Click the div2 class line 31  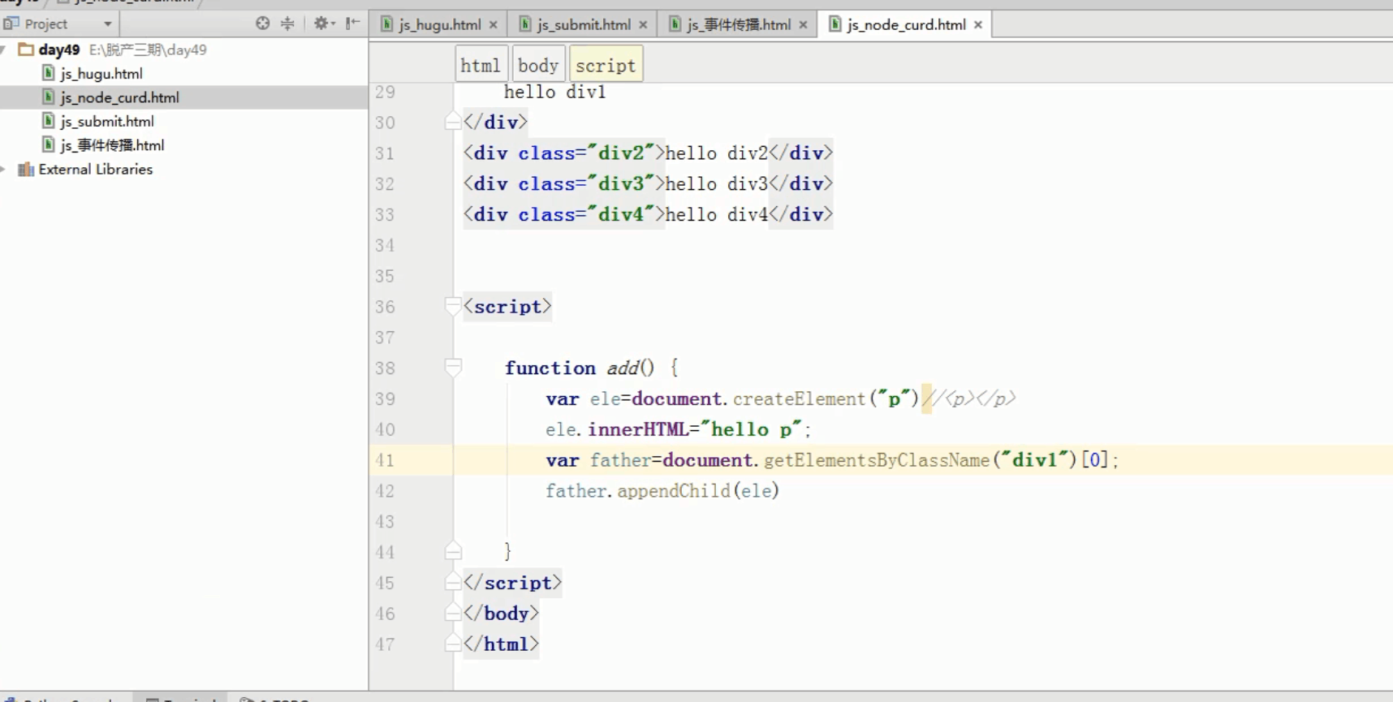click(x=649, y=153)
